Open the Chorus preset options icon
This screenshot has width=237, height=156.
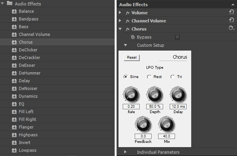pyautogui.click(x=231, y=29)
